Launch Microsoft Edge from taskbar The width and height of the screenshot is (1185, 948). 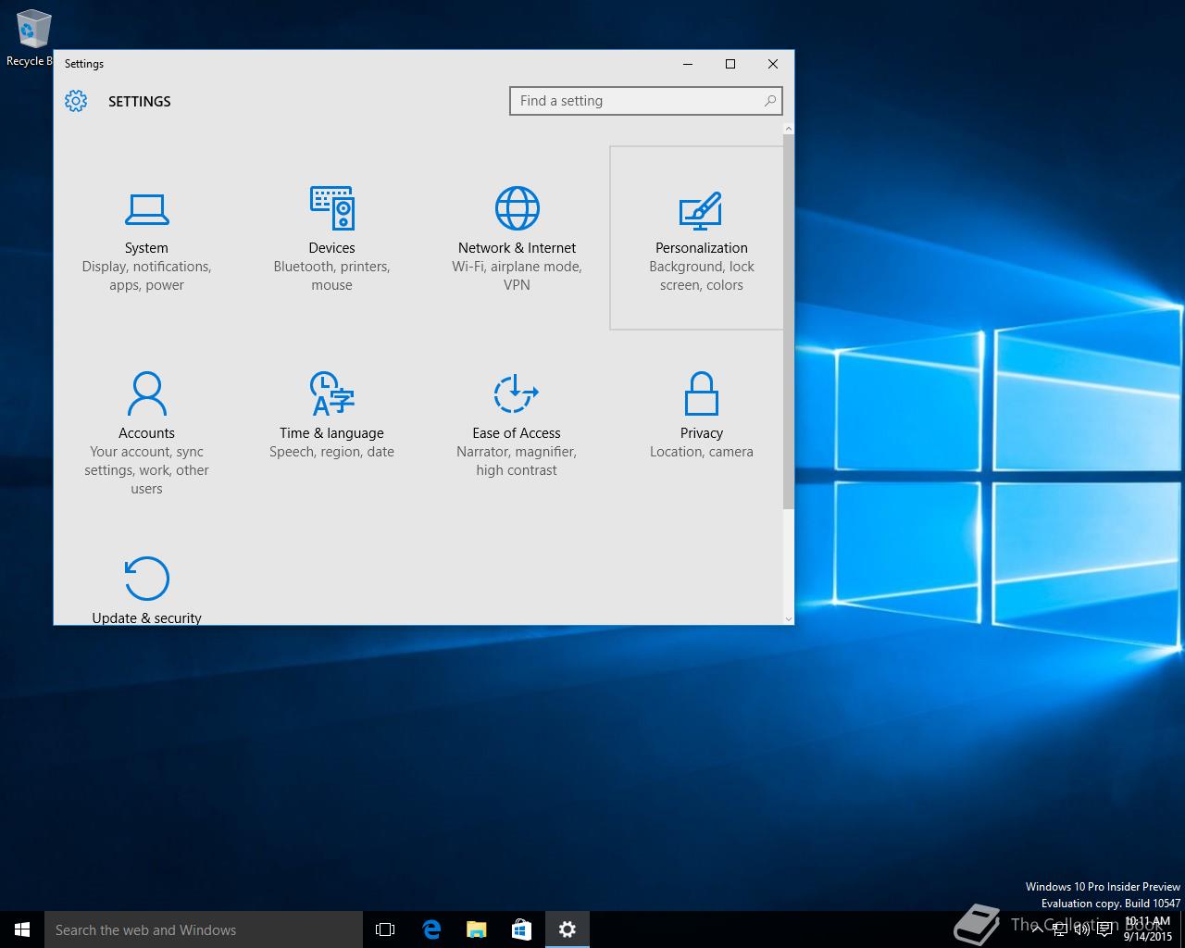coord(430,929)
